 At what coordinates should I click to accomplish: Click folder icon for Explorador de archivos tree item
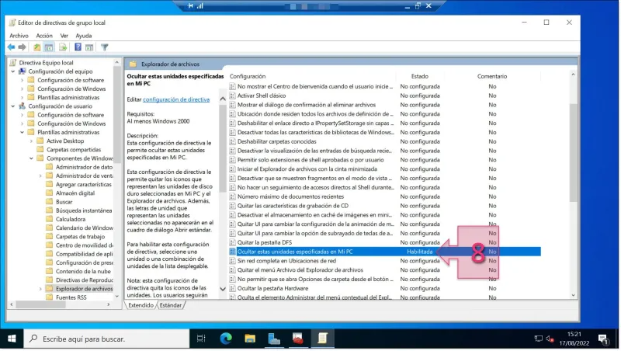pos(50,288)
